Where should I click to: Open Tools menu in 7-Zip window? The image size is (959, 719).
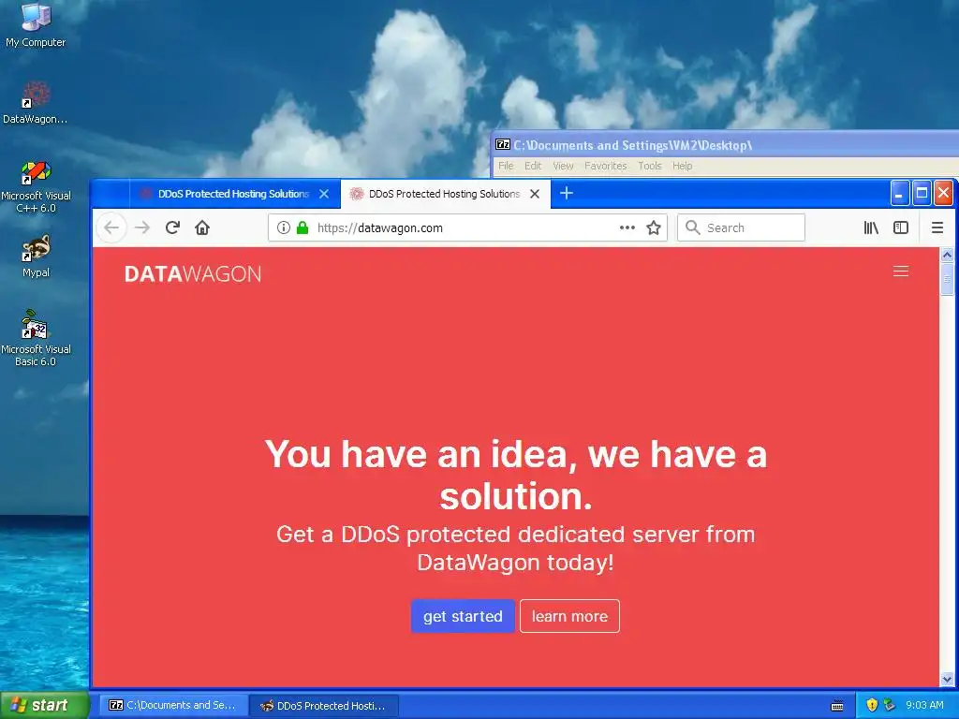pos(650,166)
